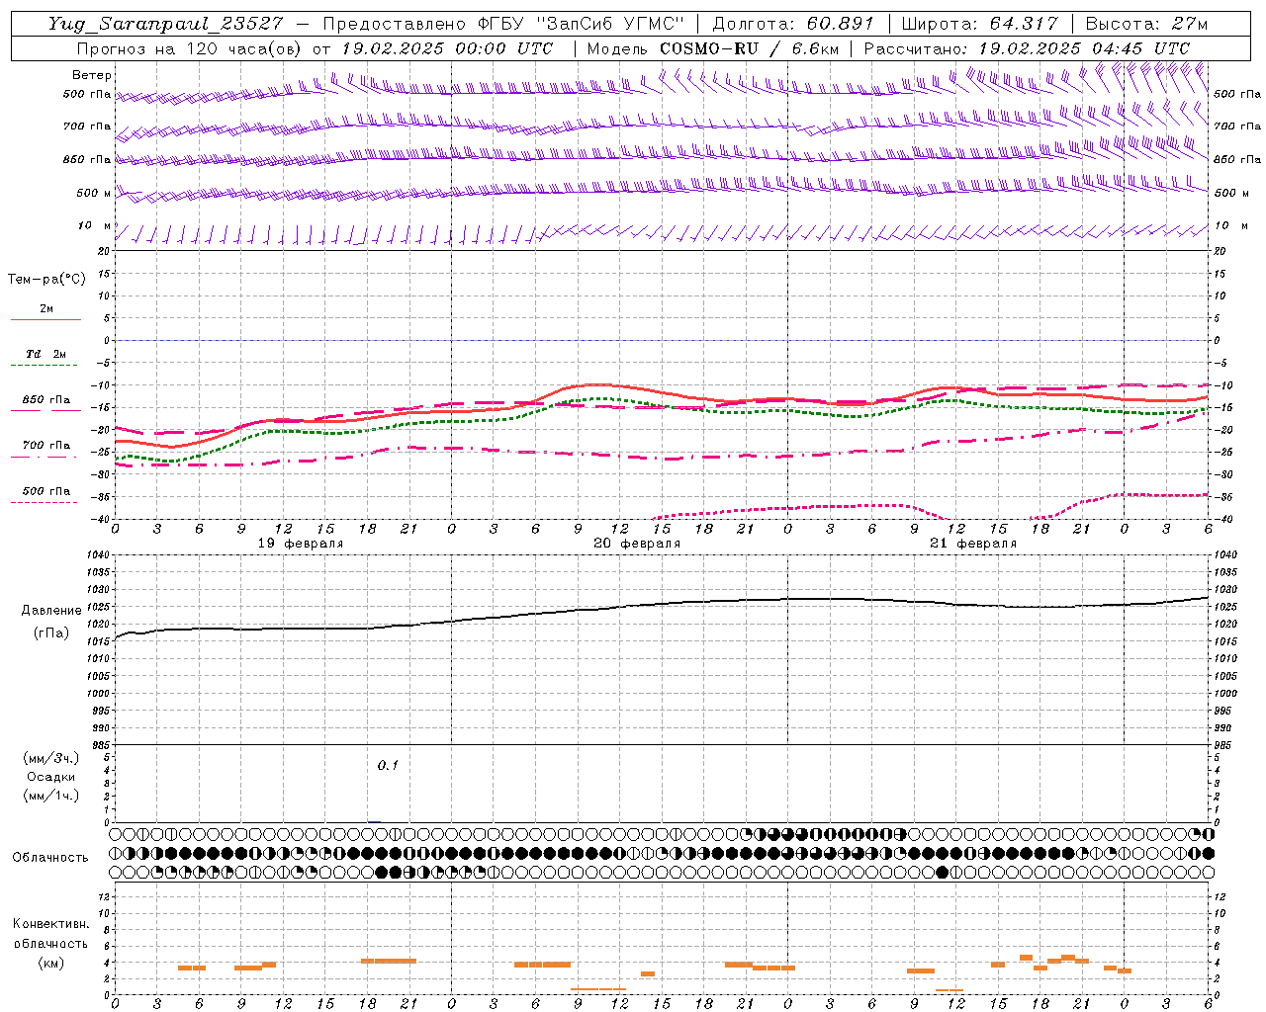The image size is (1266, 1012).
Task: Click the Ветер wind panel label
Action: point(92,75)
